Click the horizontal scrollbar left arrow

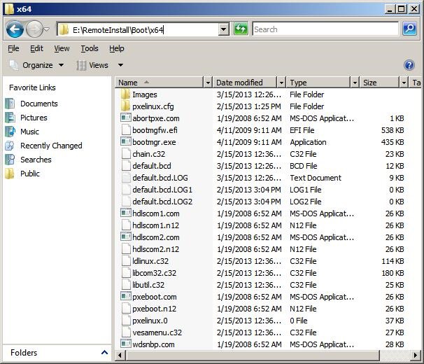coord(120,355)
